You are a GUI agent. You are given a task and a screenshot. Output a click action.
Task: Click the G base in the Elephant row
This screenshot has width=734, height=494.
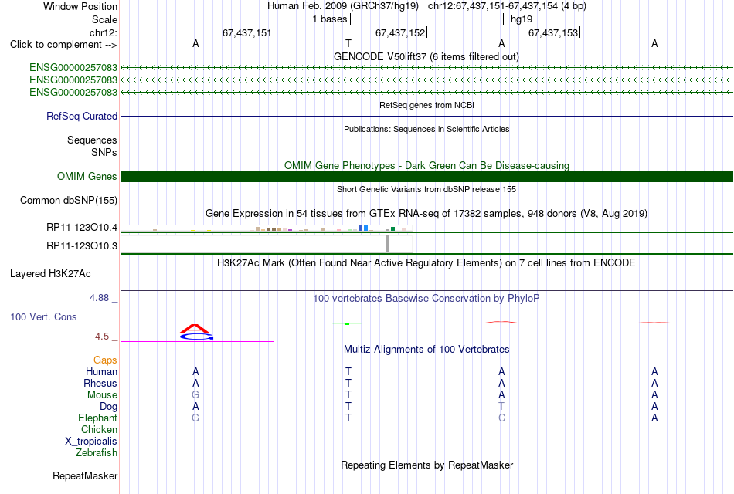point(195,418)
